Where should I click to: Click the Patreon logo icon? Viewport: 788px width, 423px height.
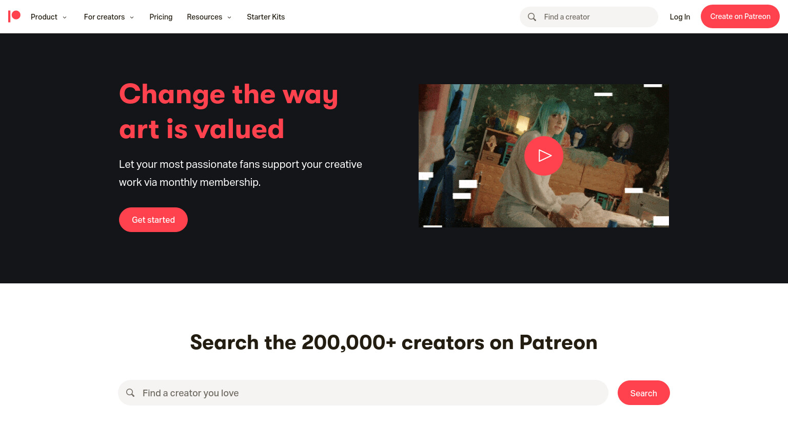pyautogui.click(x=14, y=16)
